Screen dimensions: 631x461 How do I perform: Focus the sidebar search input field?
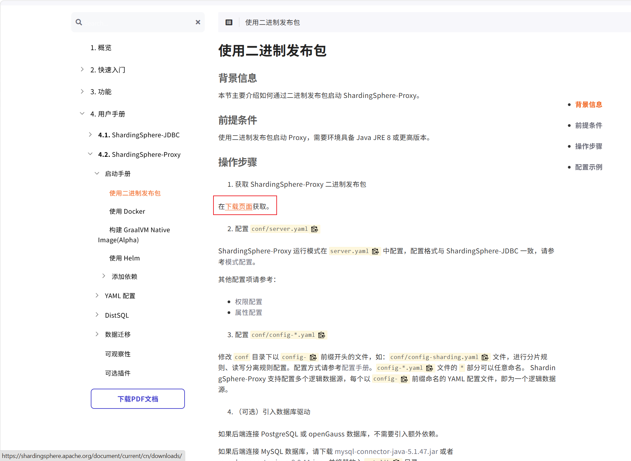pos(138,23)
